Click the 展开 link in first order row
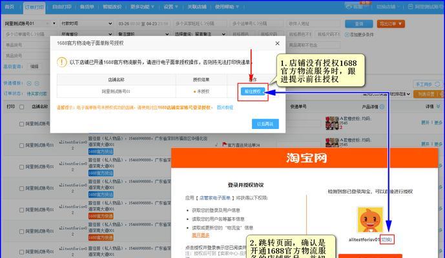 (425, 123)
